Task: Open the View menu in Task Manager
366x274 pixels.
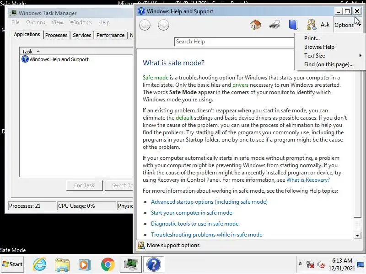Action: coord(58,22)
